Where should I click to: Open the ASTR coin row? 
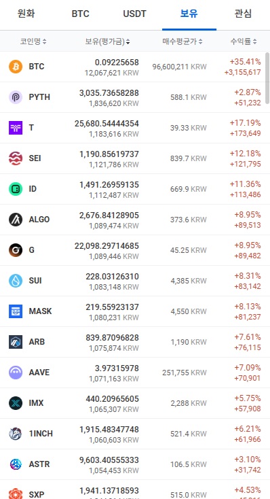(135, 464)
